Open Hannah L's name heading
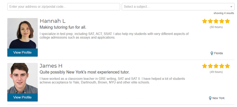Screen dimensions: 237x107 (52, 21)
